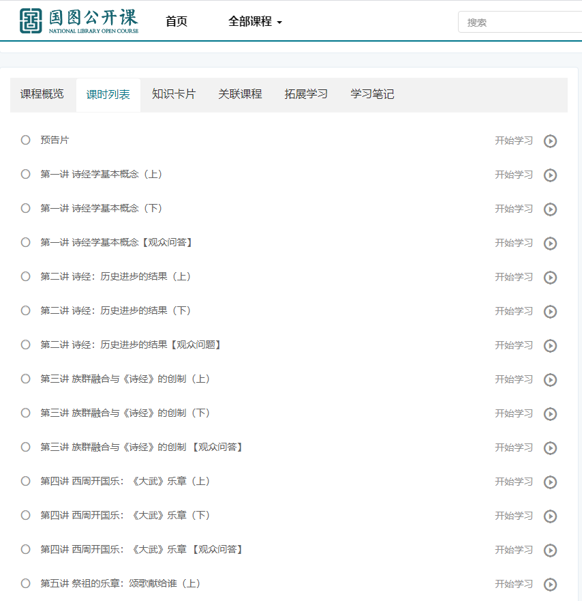Click play icon for 第一讲 诗经学基本概念【观众问答】
Screen dimensions: 582x601
point(550,244)
